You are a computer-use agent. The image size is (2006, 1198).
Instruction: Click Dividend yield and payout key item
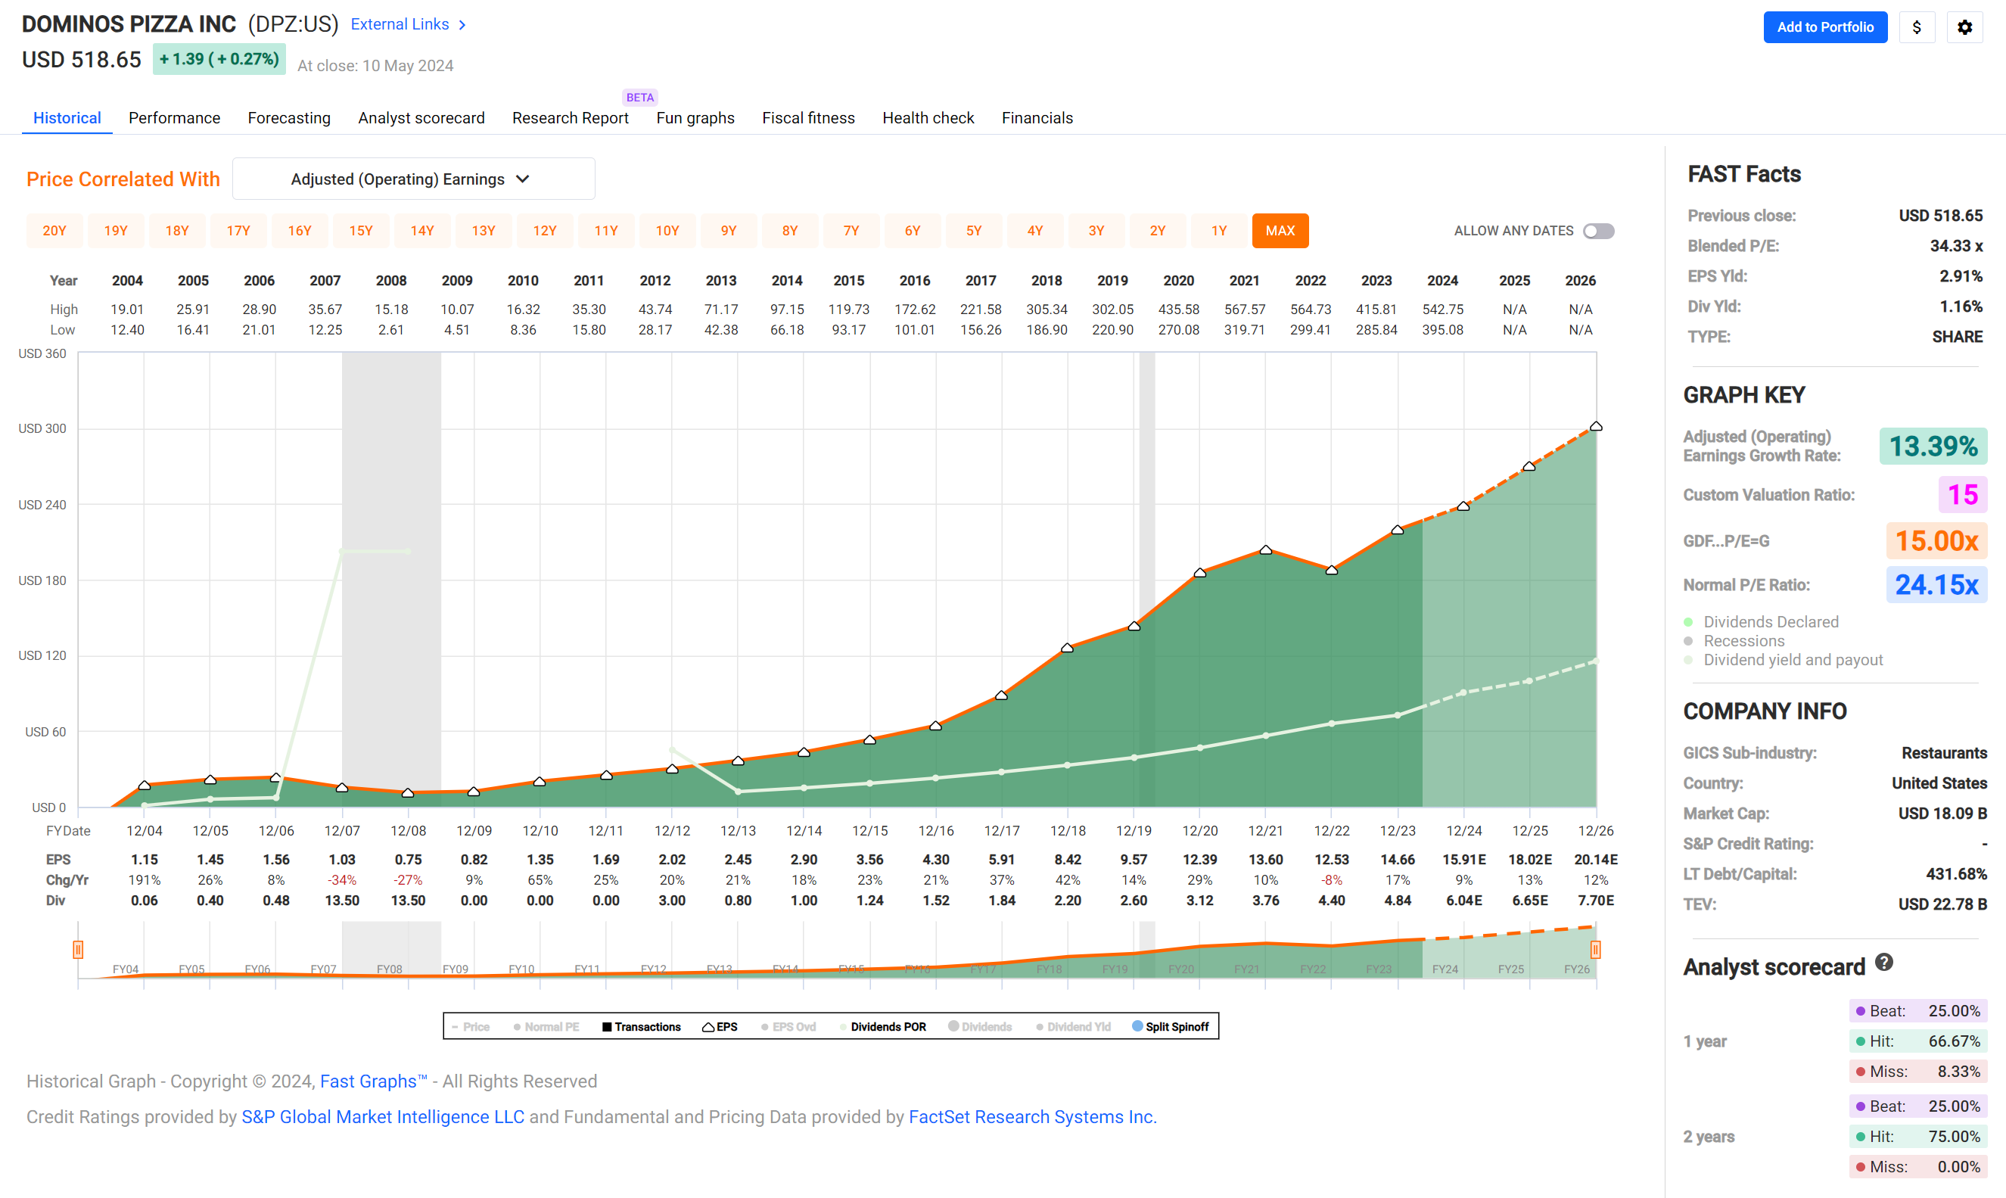tap(1784, 661)
